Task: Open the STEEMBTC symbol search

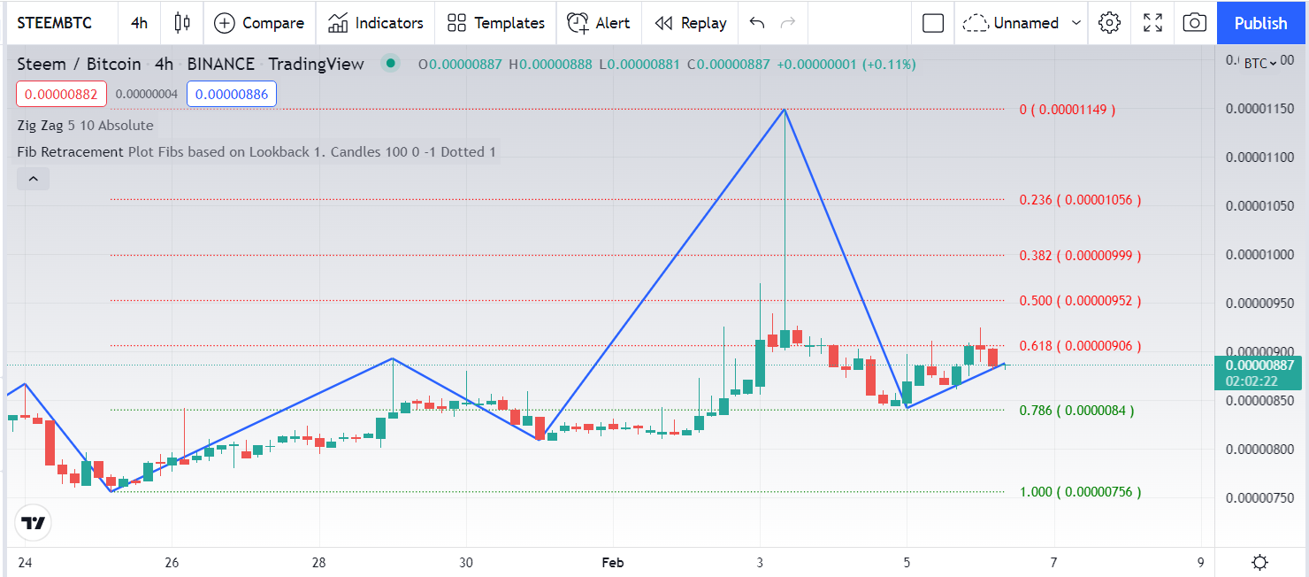Action: [x=55, y=23]
